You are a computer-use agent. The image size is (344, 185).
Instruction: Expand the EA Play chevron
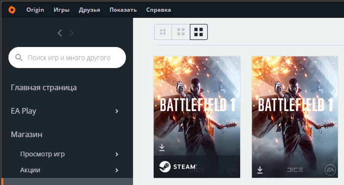coord(117,111)
